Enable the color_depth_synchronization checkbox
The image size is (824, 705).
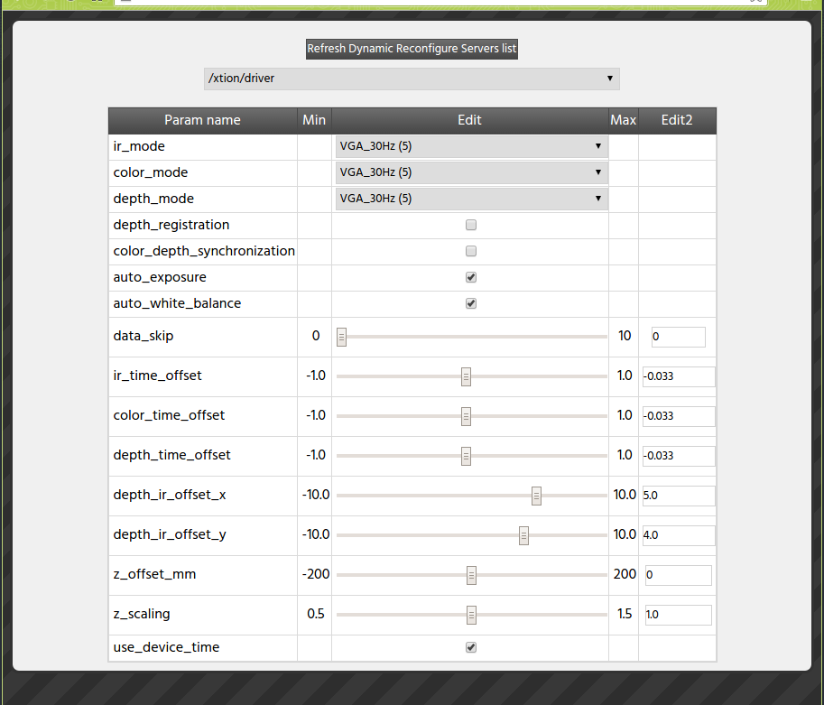click(x=471, y=251)
